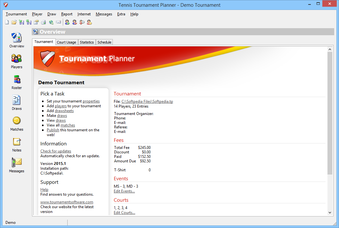Click the 'Demo' status bar text

tap(11, 222)
